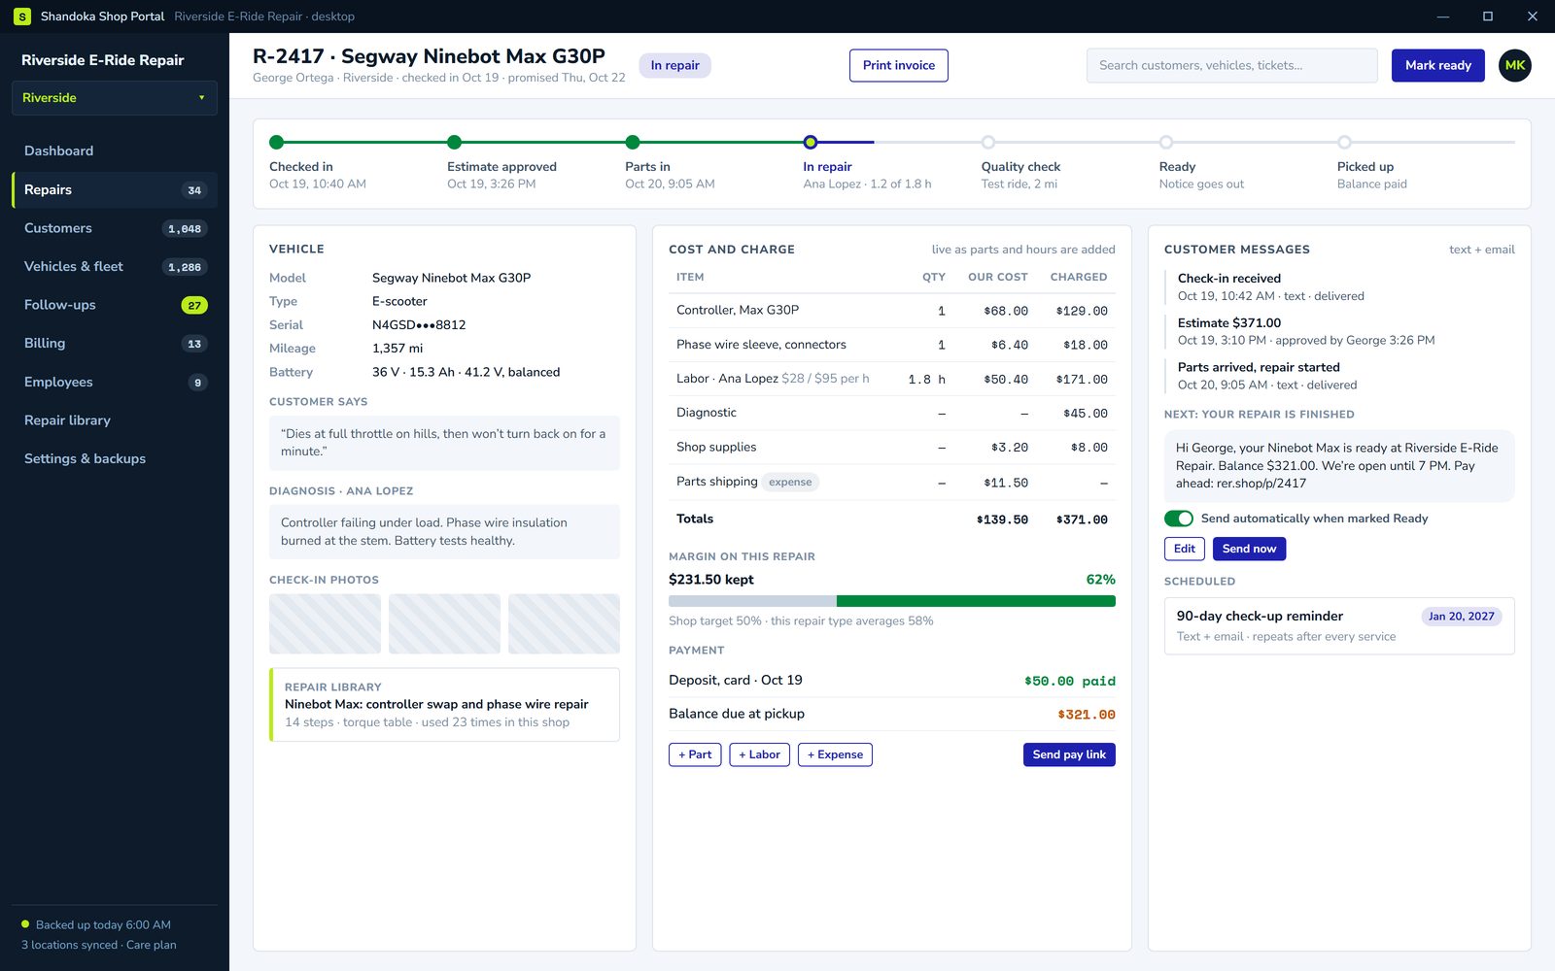Click the + Part button

pos(695,754)
